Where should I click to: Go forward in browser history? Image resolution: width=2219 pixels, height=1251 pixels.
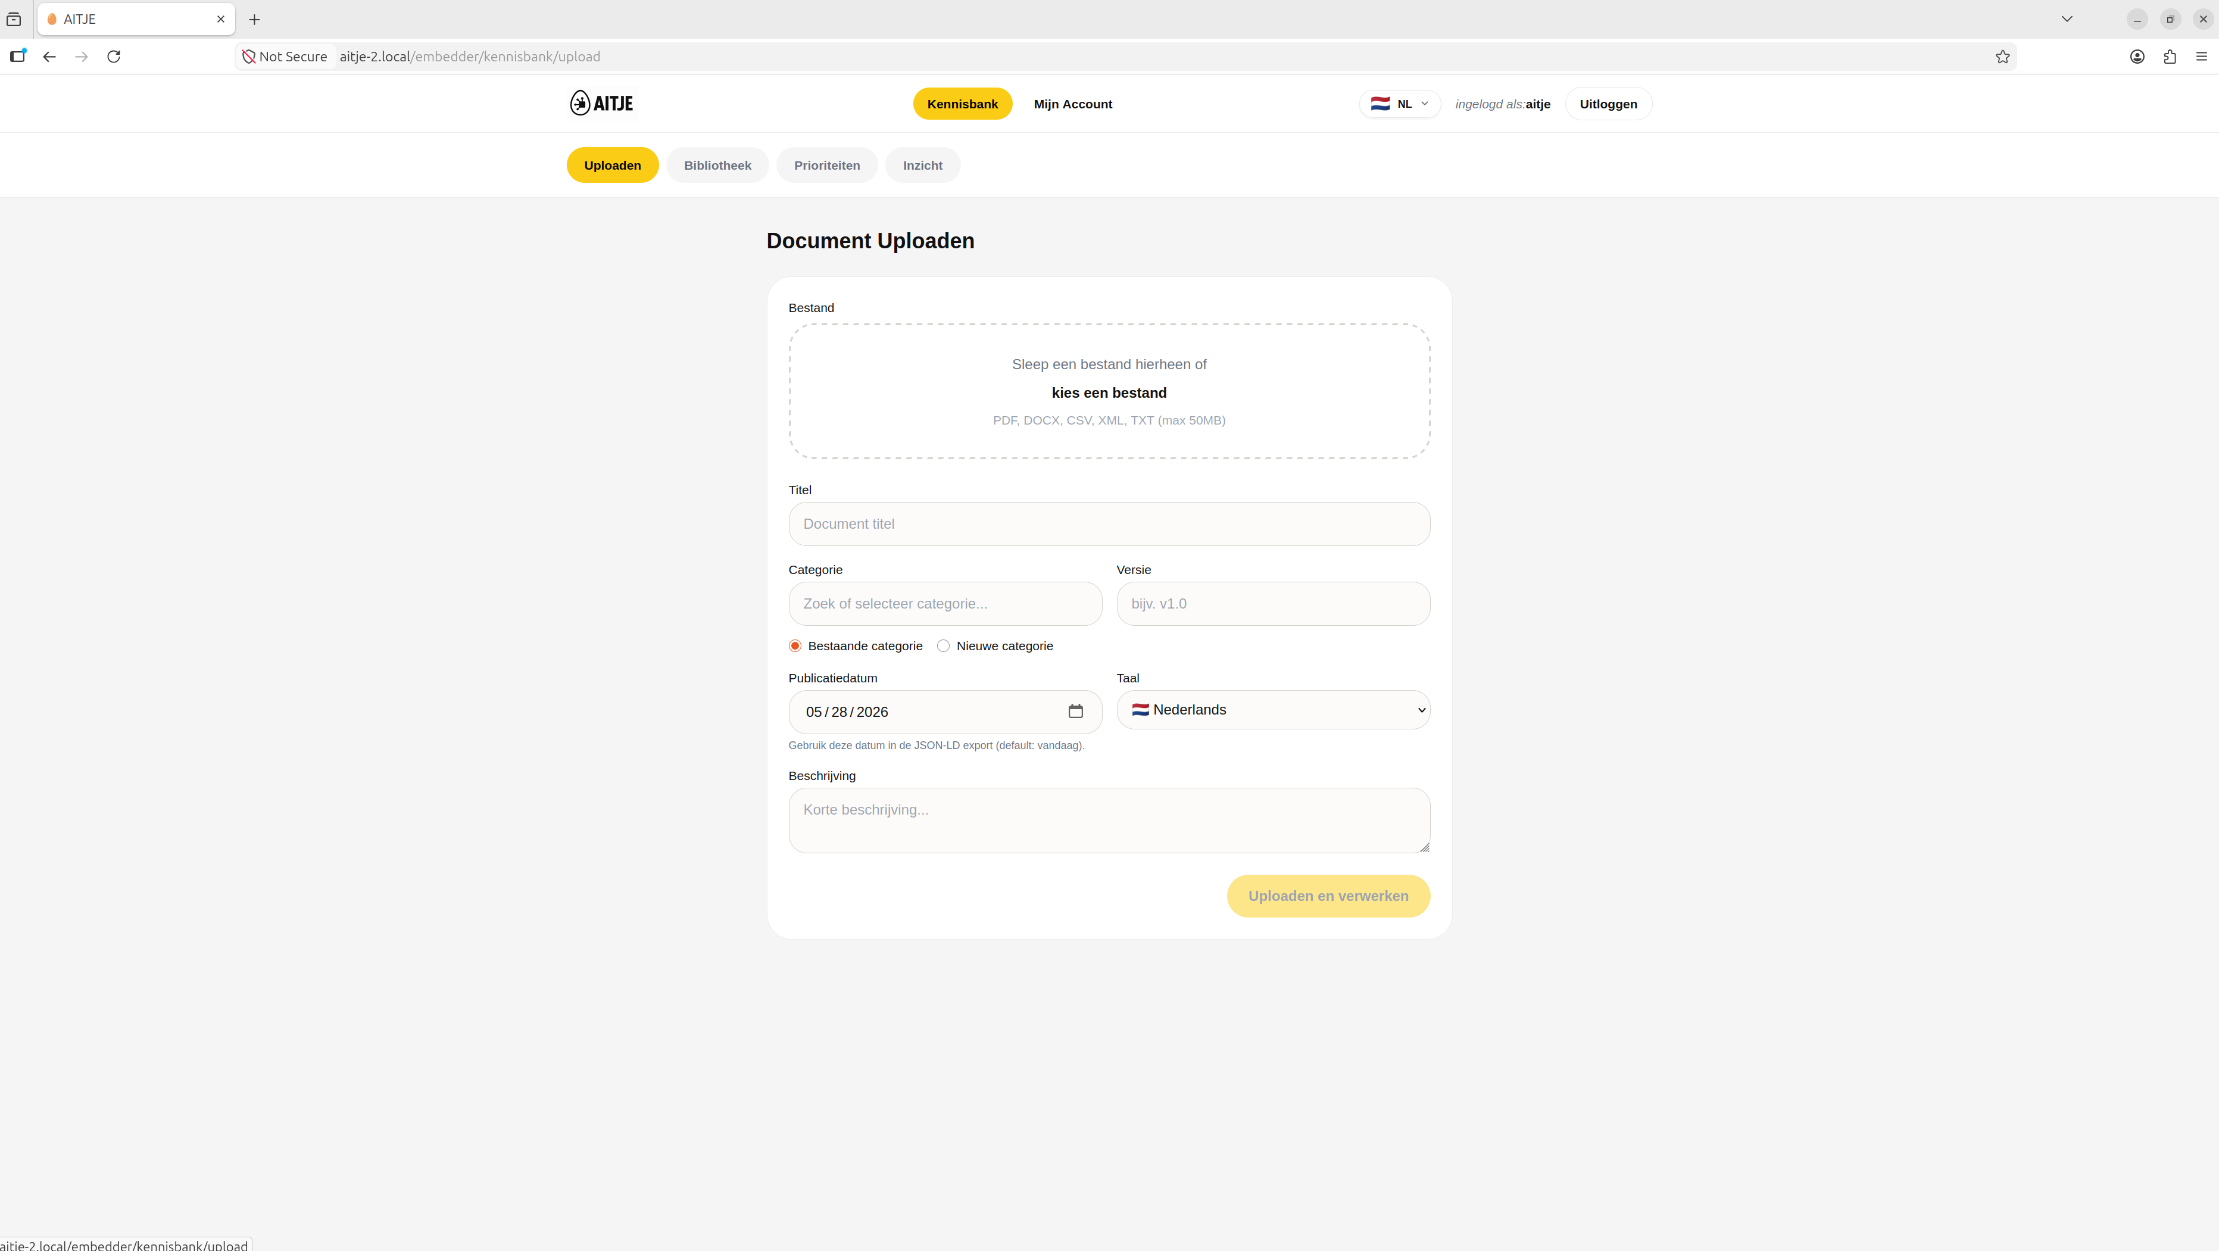82,56
